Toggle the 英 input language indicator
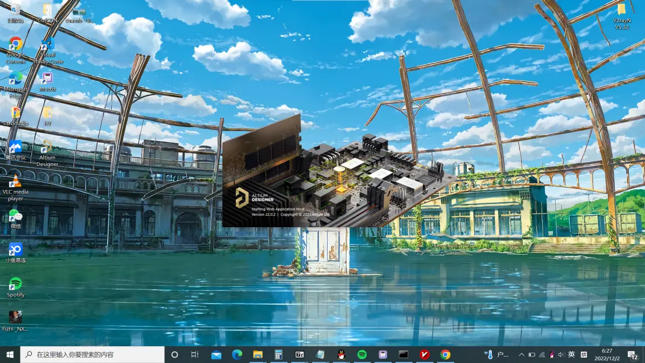This screenshot has width=645, height=363. pyautogui.click(x=571, y=354)
